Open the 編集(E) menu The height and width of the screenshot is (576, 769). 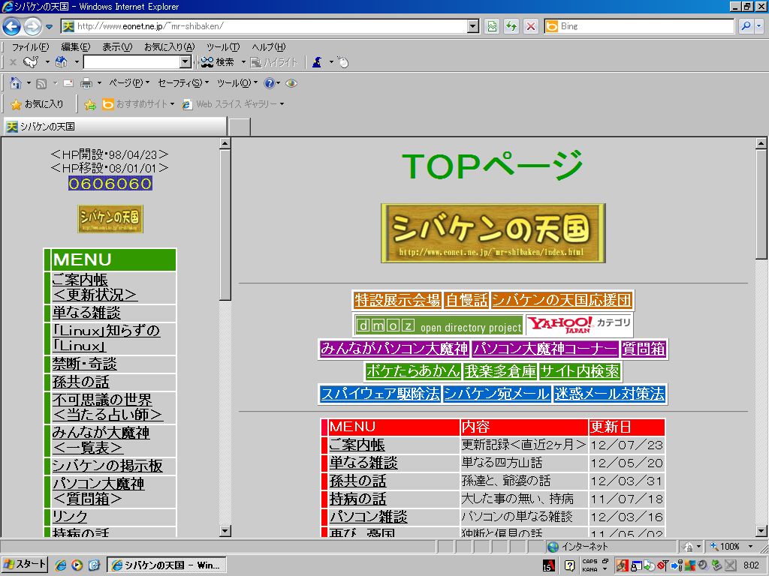pyautogui.click(x=76, y=47)
